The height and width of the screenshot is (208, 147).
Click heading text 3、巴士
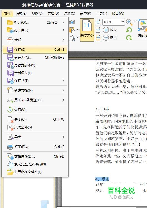tap(102, 110)
